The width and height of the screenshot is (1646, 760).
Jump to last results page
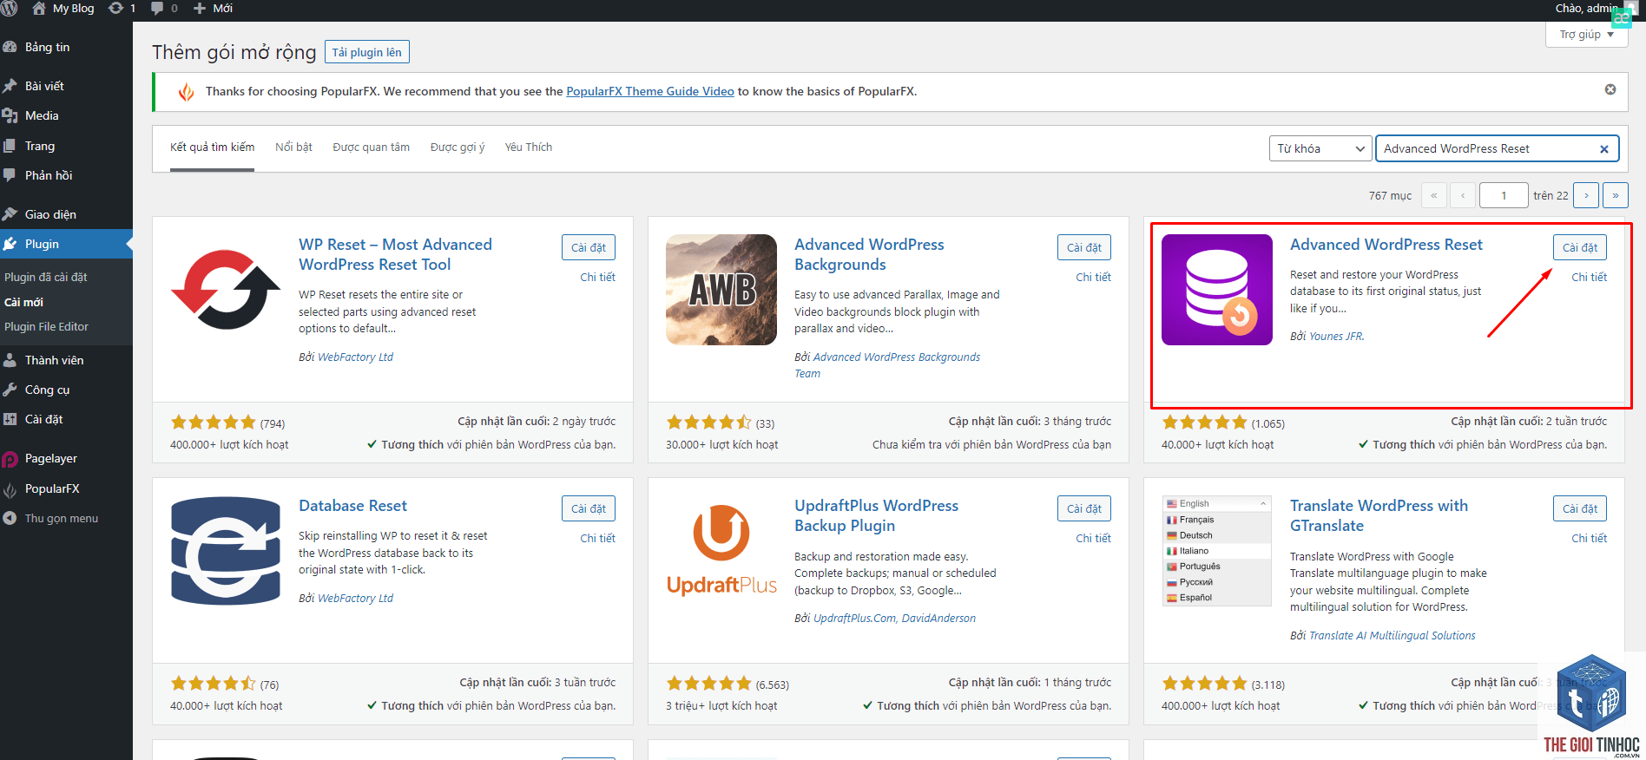(x=1616, y=195)
